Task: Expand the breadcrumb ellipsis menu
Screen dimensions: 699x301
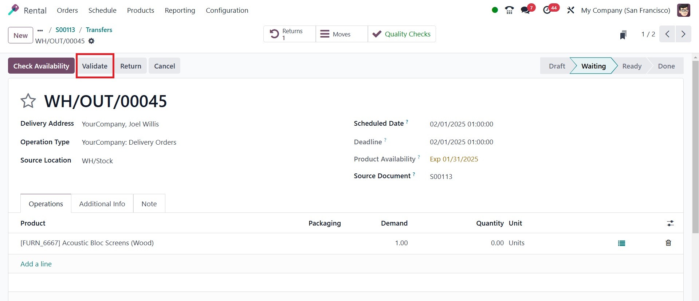Action: 40,30
